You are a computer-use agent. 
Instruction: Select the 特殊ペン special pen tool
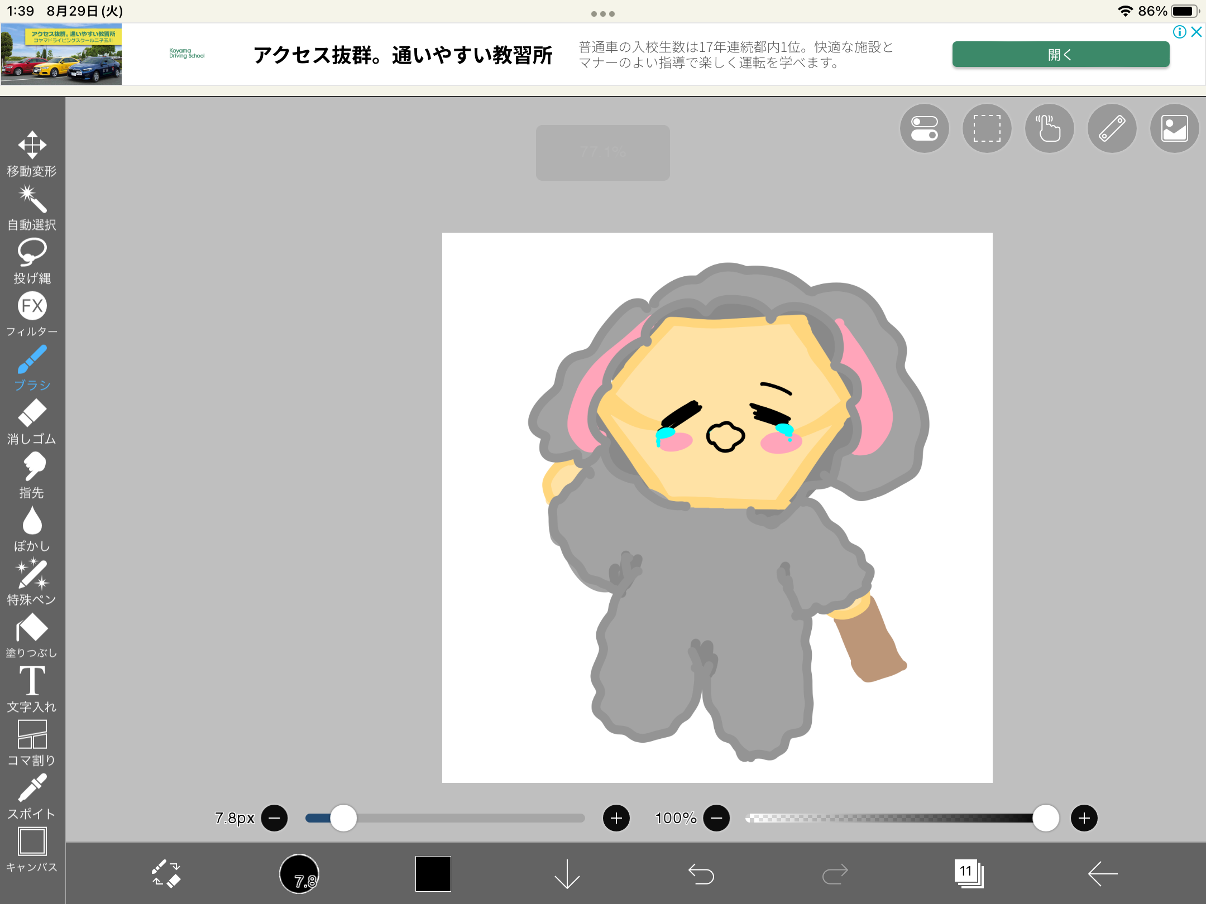coord(32,583)
